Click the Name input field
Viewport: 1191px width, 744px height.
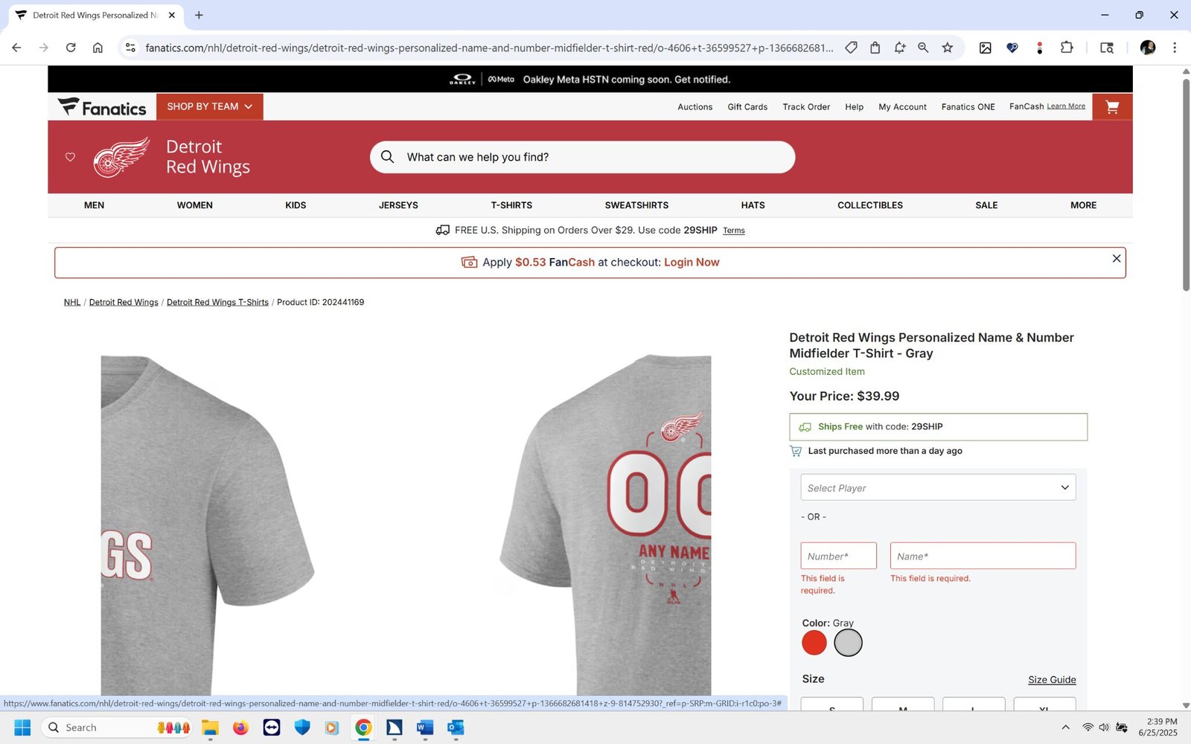point(983,556)
